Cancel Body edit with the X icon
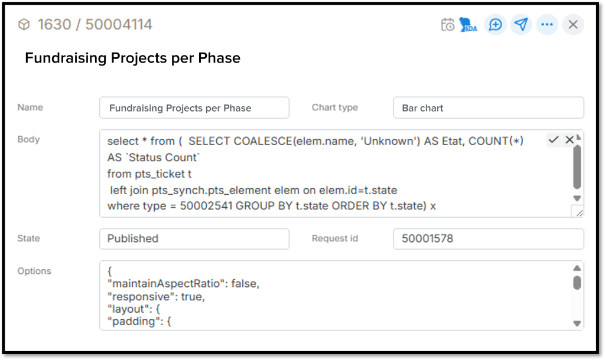The width and height of the screenshot is (605, 360). [x=570, y=140]
